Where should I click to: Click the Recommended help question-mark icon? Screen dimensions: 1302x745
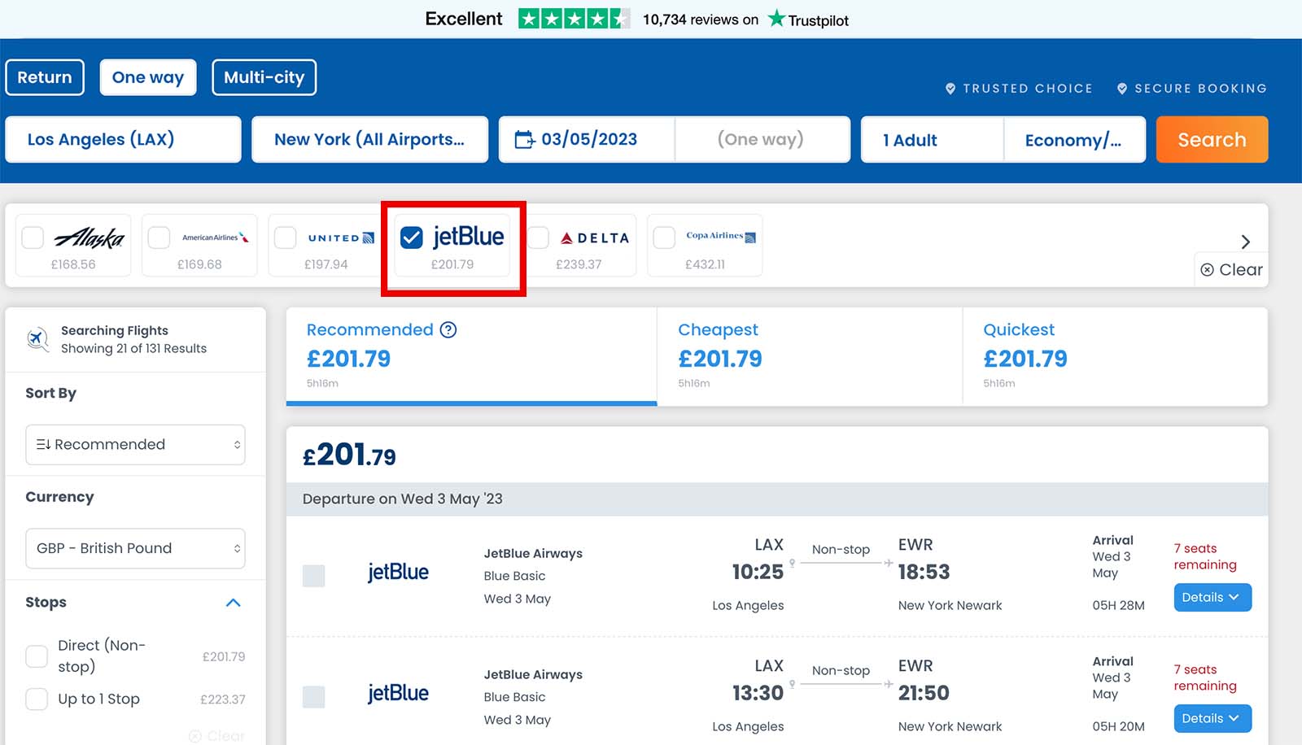point(448,329)
